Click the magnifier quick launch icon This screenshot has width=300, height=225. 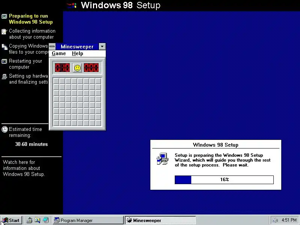[37, 220]
